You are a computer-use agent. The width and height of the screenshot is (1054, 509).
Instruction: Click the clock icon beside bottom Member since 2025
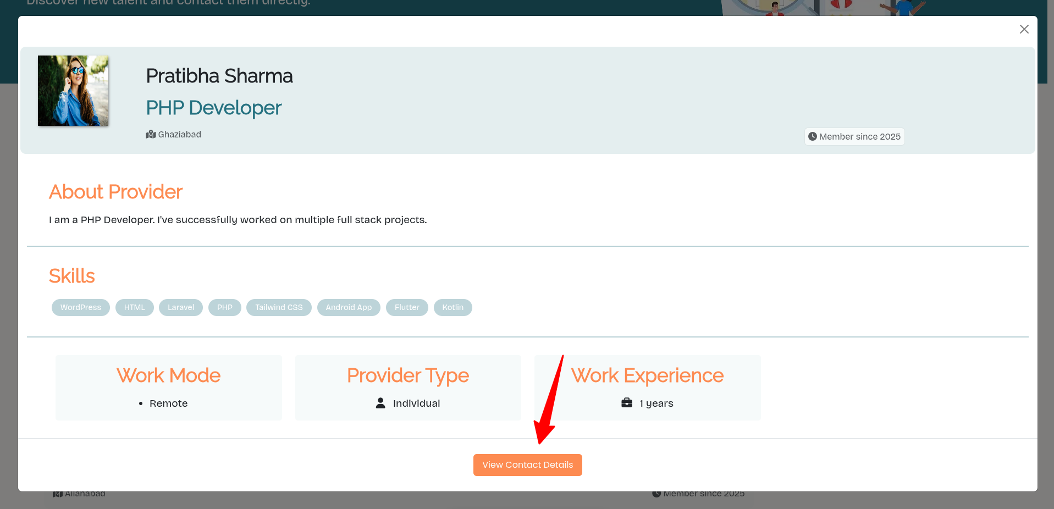point(656,493)
